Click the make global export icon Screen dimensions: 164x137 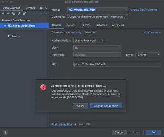pyautogui.click(x=24, y=13)
